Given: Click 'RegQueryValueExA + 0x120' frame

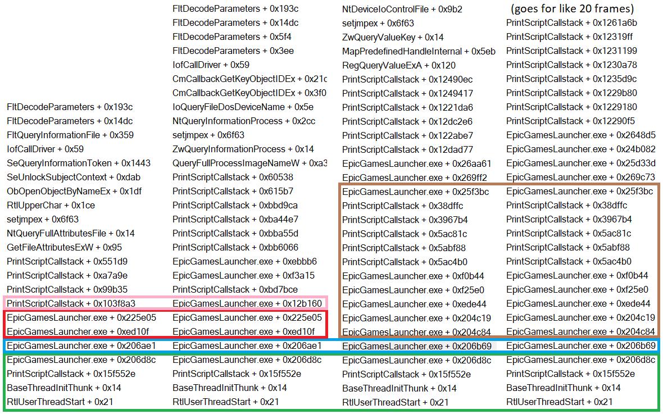Looking at the screenshot, I should pyautogui.click(x=399, y=65).
